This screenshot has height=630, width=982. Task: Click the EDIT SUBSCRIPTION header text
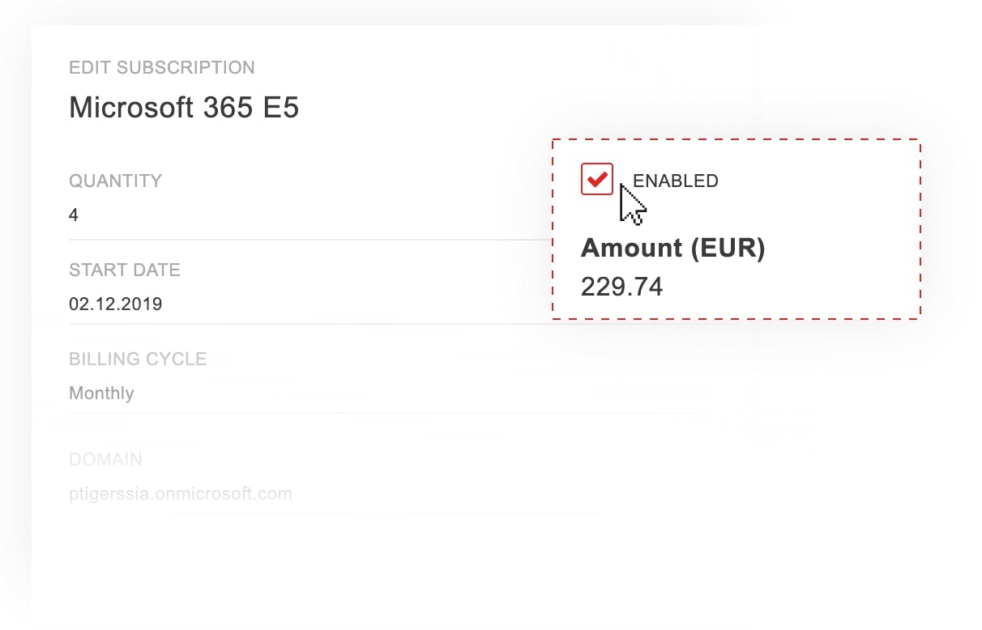coord(161,67)
